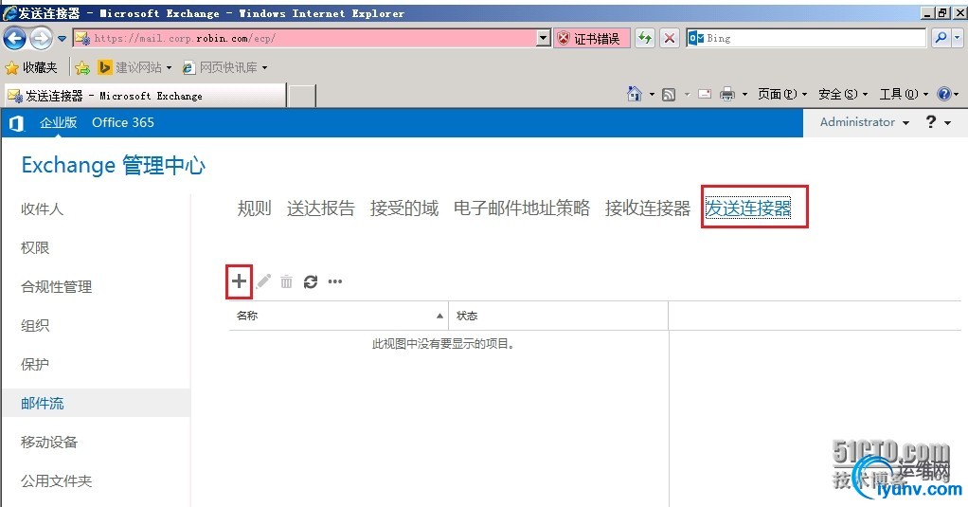Image resolution: width=968 pixels, height=507 pixels.
Task: Click the address bar URL field
Action: pos(305,38)
